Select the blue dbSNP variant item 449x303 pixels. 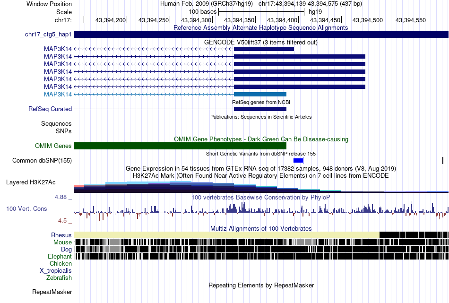click(x=298, y=160)
